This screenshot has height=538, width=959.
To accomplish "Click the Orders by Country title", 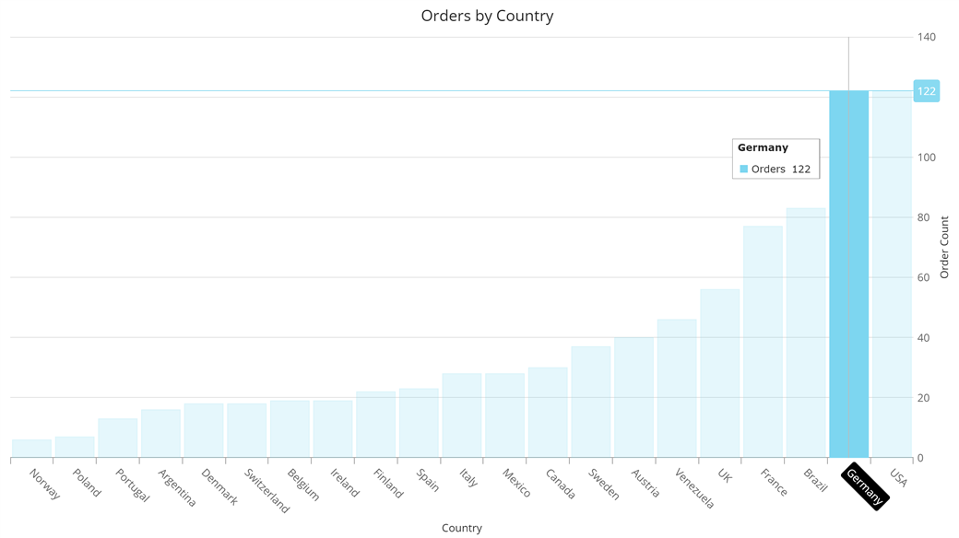I will click(487, 16).
